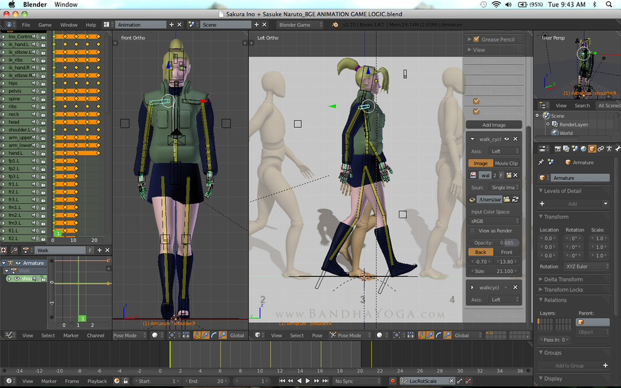621x388 pixels.
Task: Open the Blender application menu in macOS bar
Action: click(x=35, y=4)
